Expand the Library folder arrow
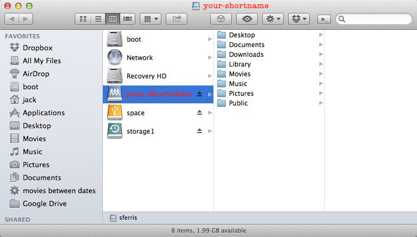 click(321, 64)
